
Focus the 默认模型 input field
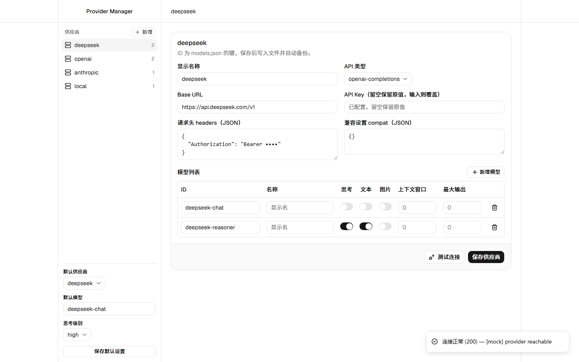coord(109,309)
